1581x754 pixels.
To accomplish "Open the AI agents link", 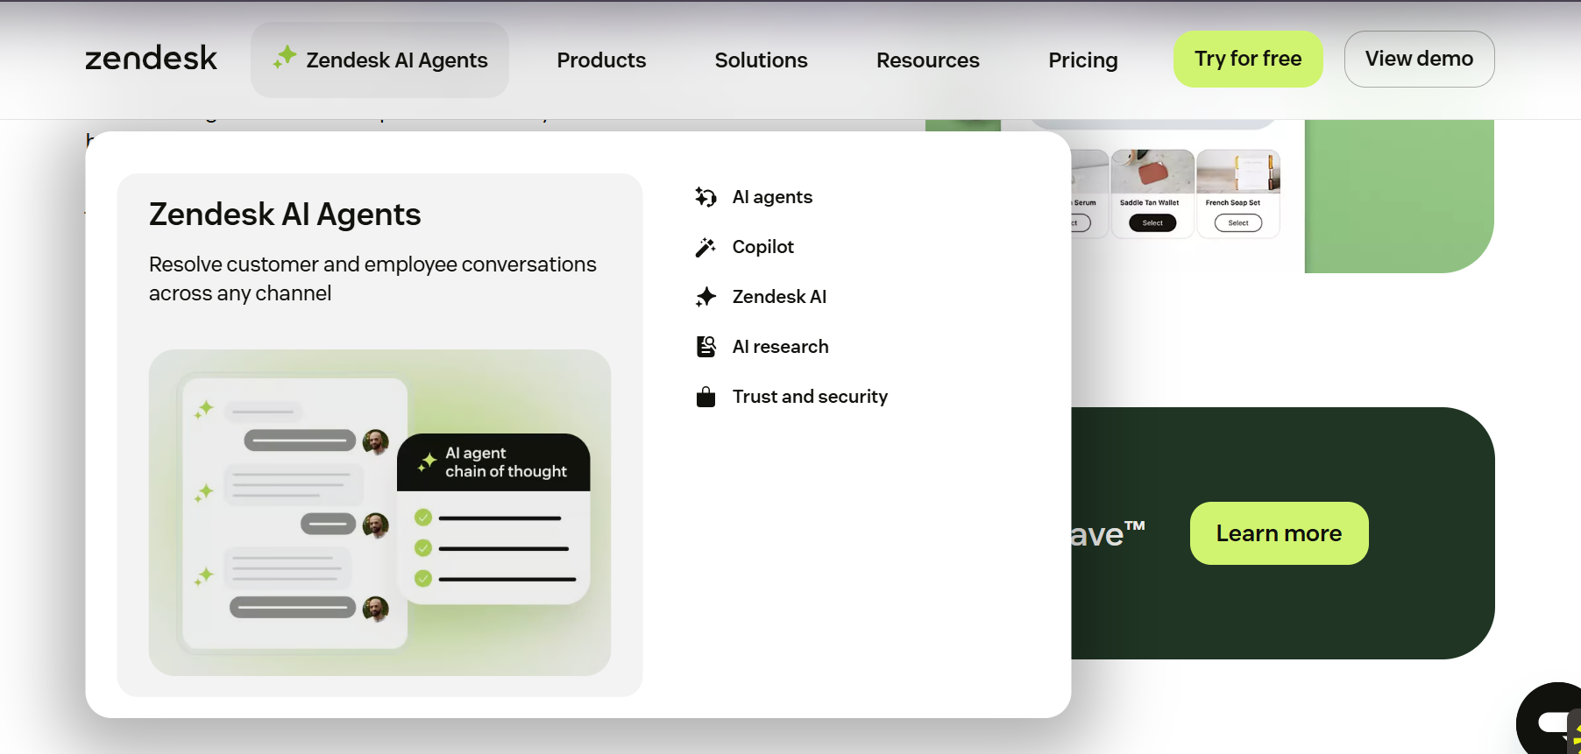I will [772, 197].
